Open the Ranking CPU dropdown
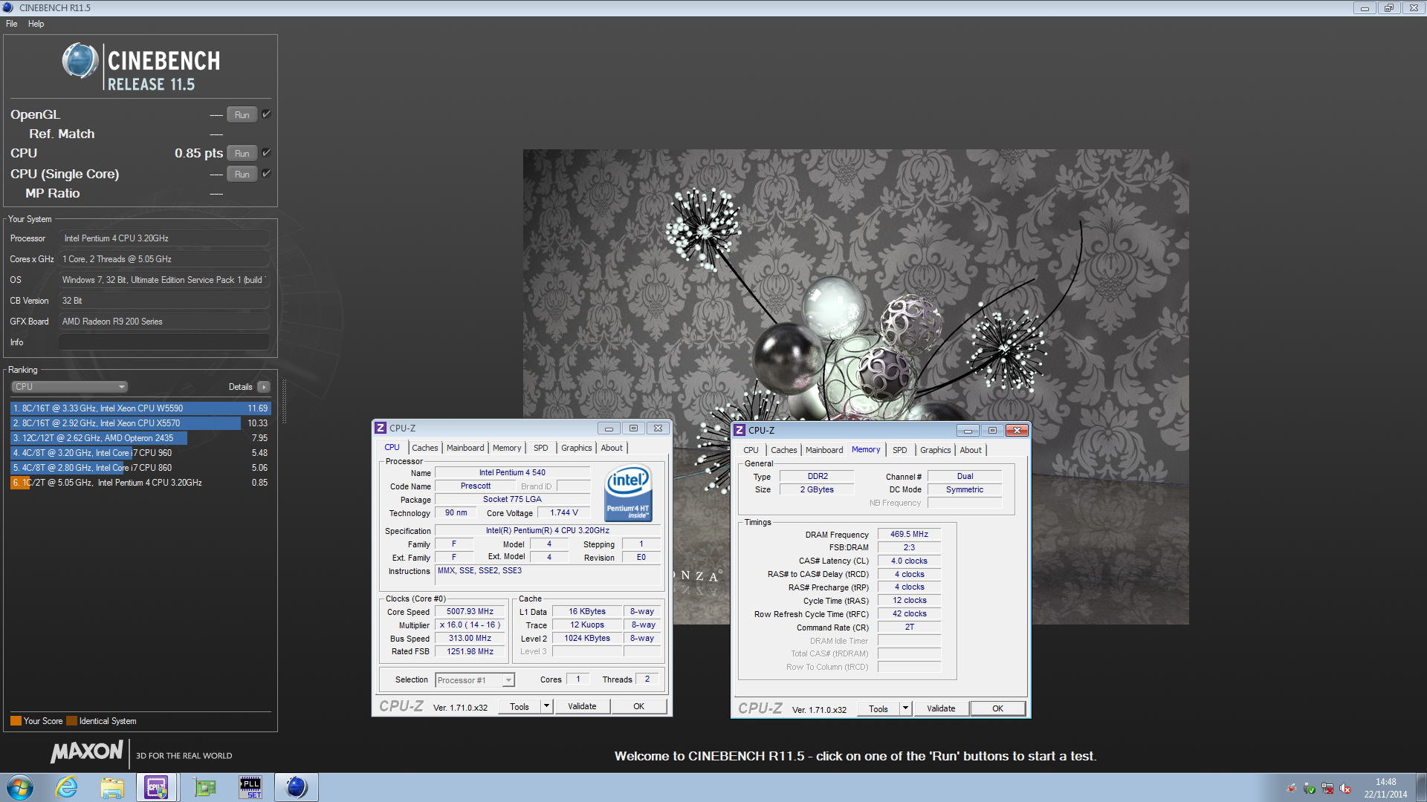 [x=70, y=387]
